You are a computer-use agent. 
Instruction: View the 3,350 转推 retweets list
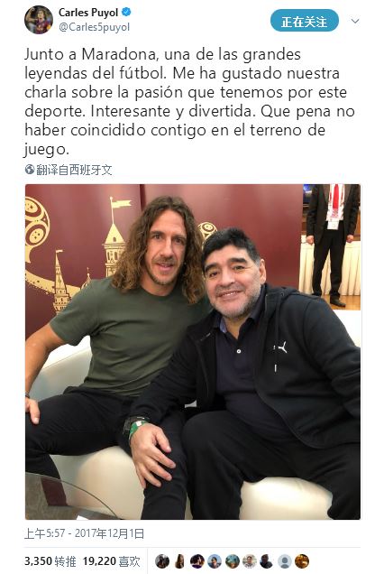click(50, 561)
